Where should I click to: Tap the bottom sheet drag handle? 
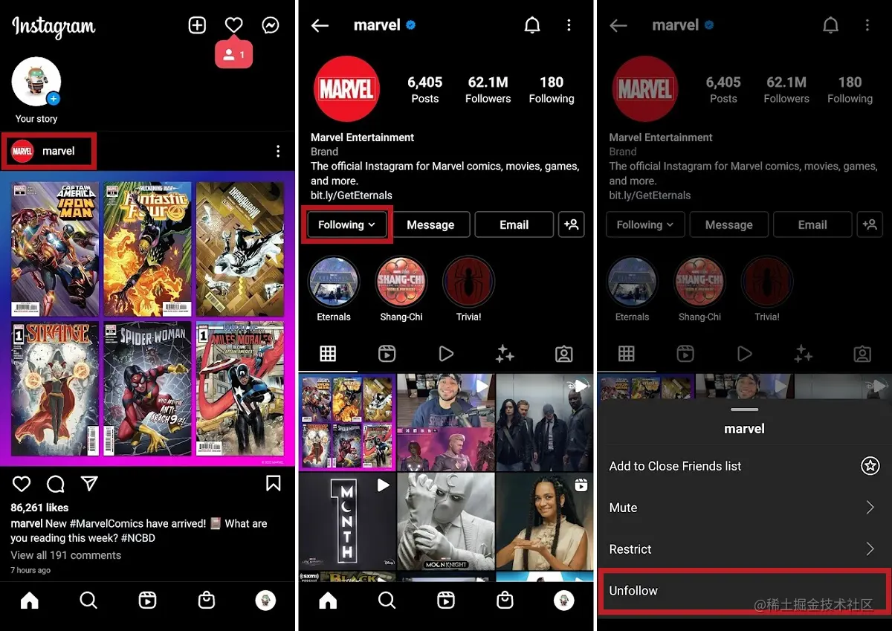point(744,410)
